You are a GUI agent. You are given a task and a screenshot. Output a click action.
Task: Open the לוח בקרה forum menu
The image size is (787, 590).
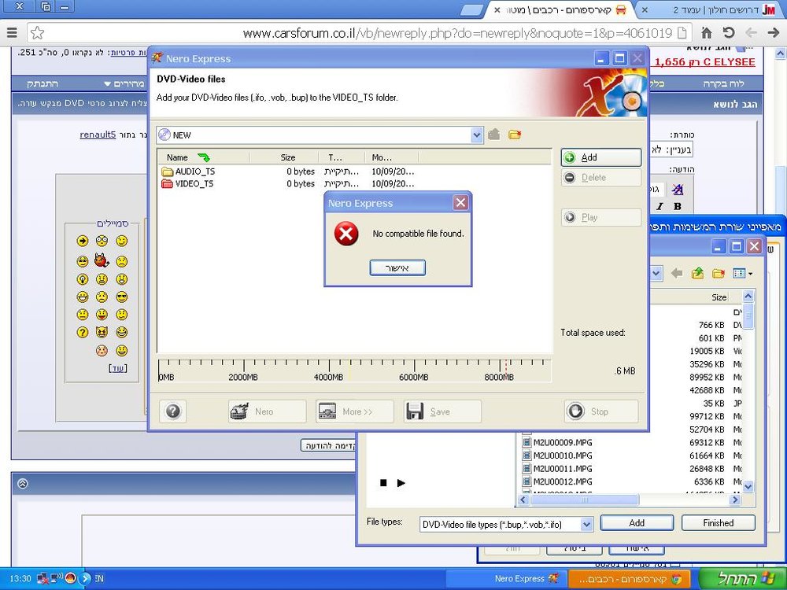pyautogui.click(x=723, y=83)
